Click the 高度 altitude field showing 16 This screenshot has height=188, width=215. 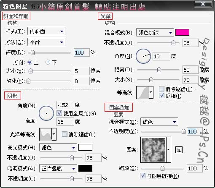[65, 122]
